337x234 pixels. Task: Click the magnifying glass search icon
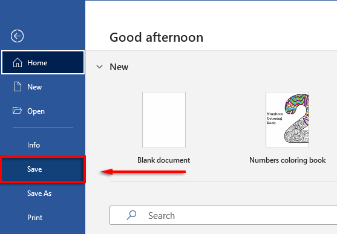point(131,215)
